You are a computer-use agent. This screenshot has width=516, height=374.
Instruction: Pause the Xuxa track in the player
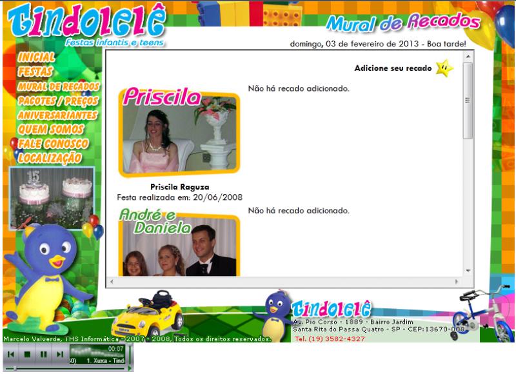click(x=43, y=354)
